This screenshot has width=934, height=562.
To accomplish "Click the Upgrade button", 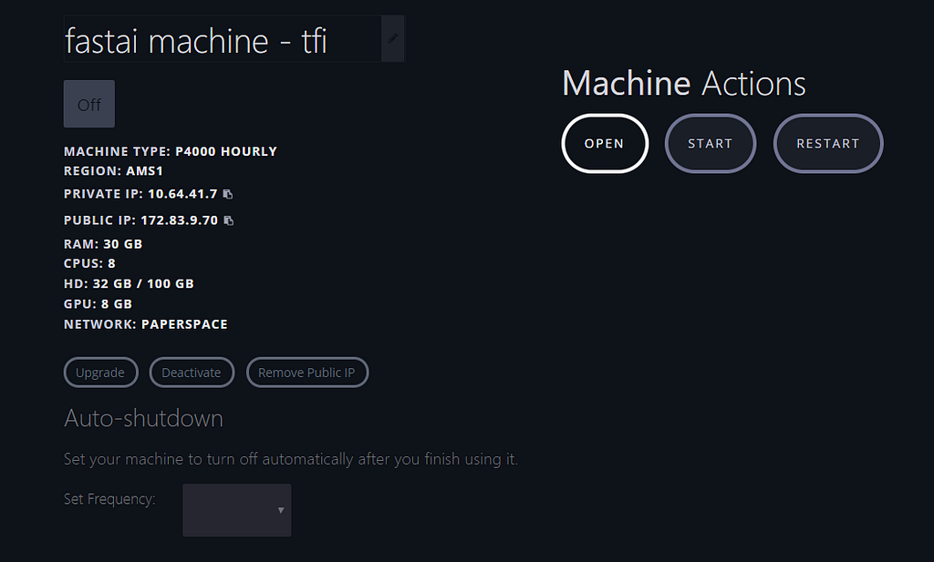I will point(100,373).
